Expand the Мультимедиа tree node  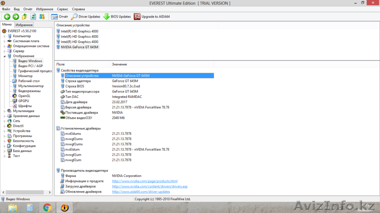click(x=5, y=111)
